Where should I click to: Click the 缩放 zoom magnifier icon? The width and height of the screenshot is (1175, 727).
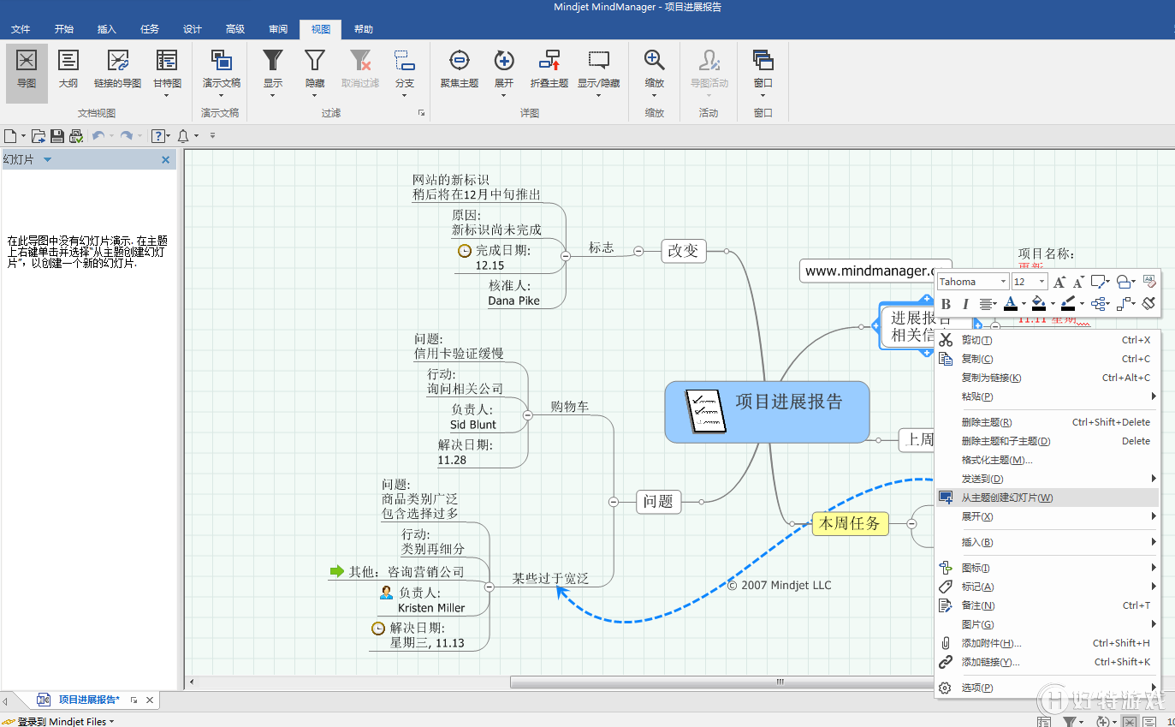point(655,60)
